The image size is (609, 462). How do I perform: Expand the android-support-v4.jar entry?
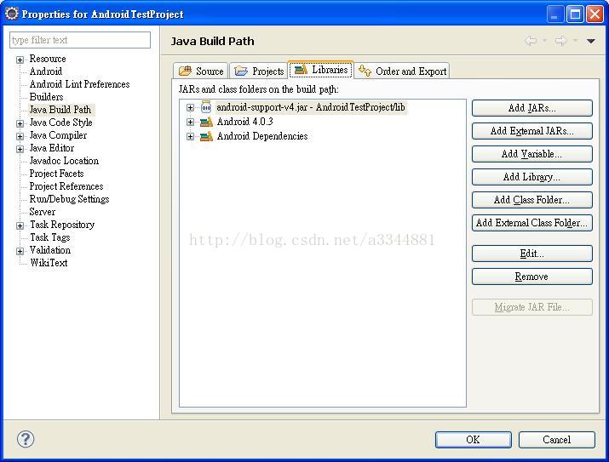point(190,107)
